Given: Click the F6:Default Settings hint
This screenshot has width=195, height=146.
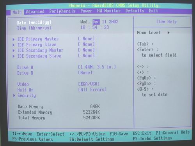Looking at the screenshot, I should coord(92,139).
